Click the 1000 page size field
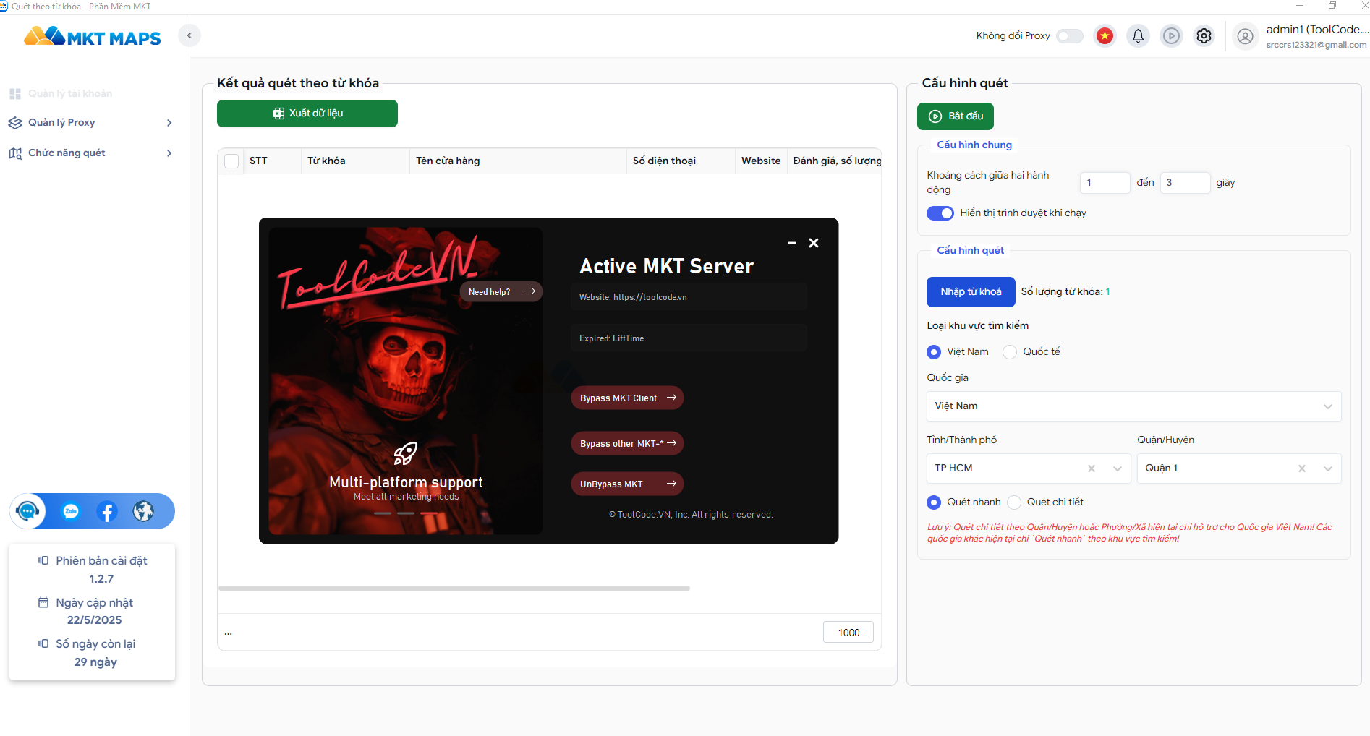 pyautogui.click(x=848, y=633)
